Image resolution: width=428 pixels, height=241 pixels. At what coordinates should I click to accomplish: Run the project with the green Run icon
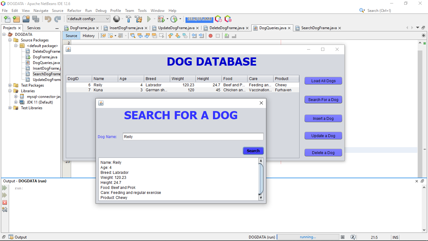click(148, 19)
